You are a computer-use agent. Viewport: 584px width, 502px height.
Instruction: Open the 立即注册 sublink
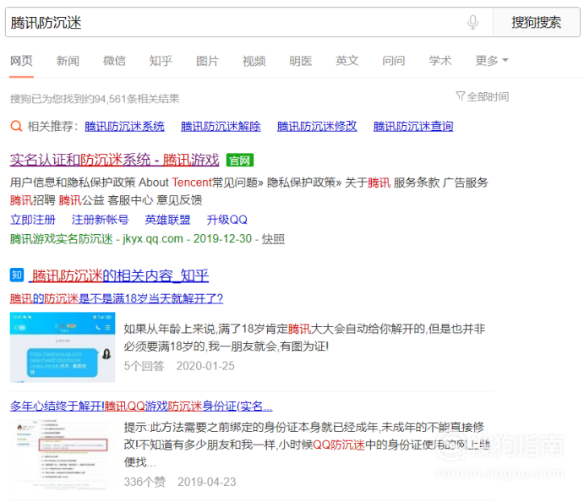tap(33, 220)
